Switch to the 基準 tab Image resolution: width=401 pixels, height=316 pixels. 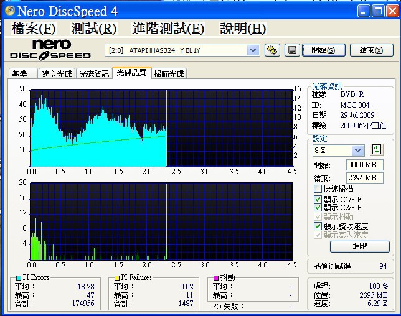[23, 74]
